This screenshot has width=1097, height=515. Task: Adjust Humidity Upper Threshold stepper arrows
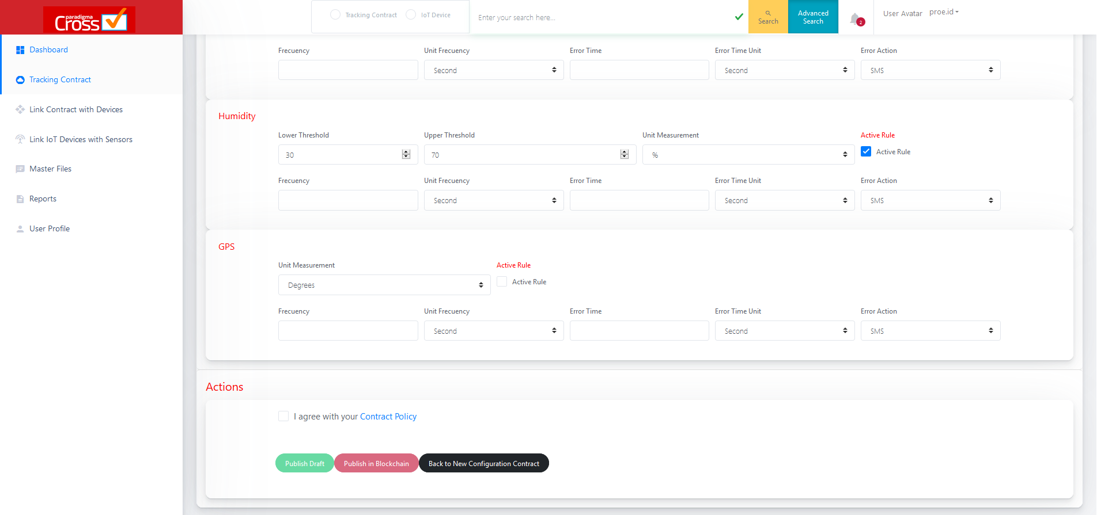[x=625, y=155]
